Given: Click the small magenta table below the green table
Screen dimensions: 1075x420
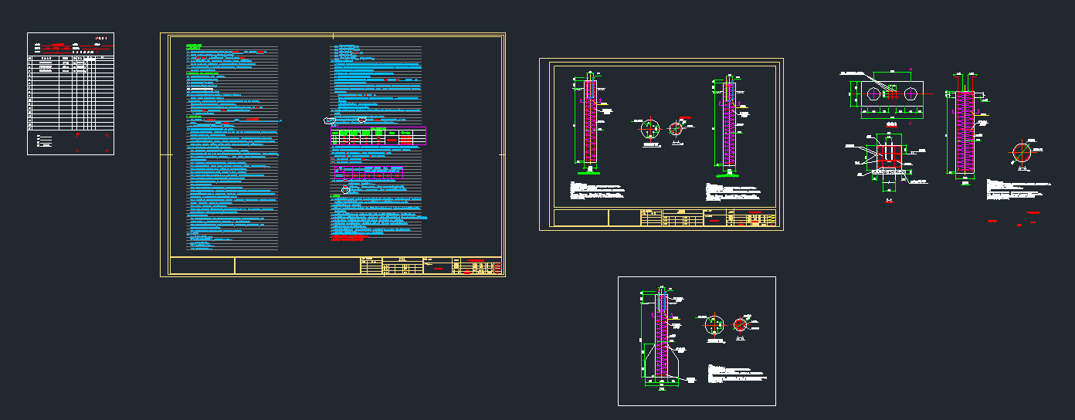Looking at the screenshot, I should tap(370, 173).
